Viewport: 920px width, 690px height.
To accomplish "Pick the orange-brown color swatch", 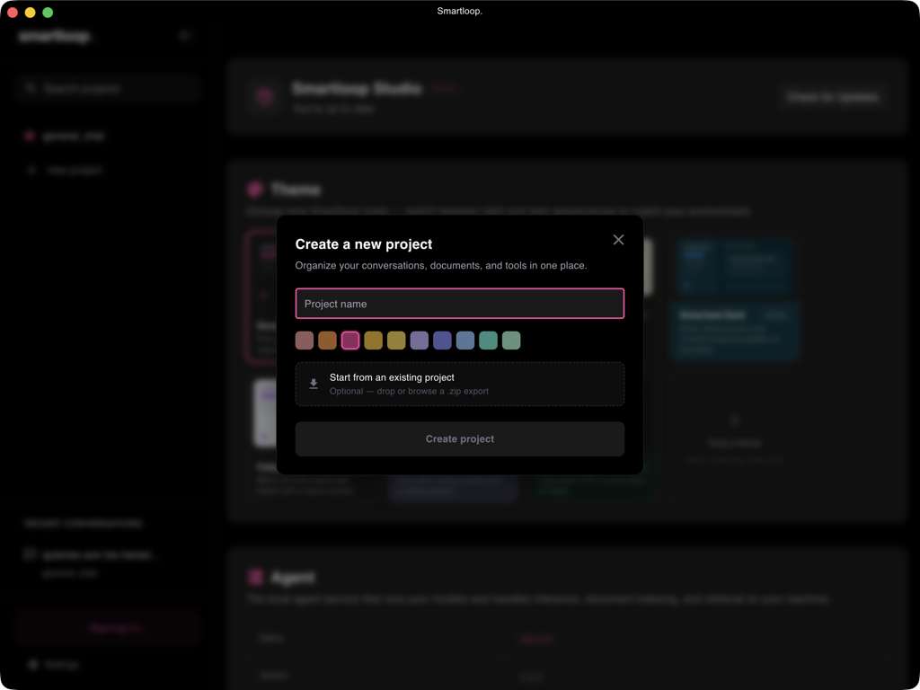I will pyautogui.click(x=327, y=341).
